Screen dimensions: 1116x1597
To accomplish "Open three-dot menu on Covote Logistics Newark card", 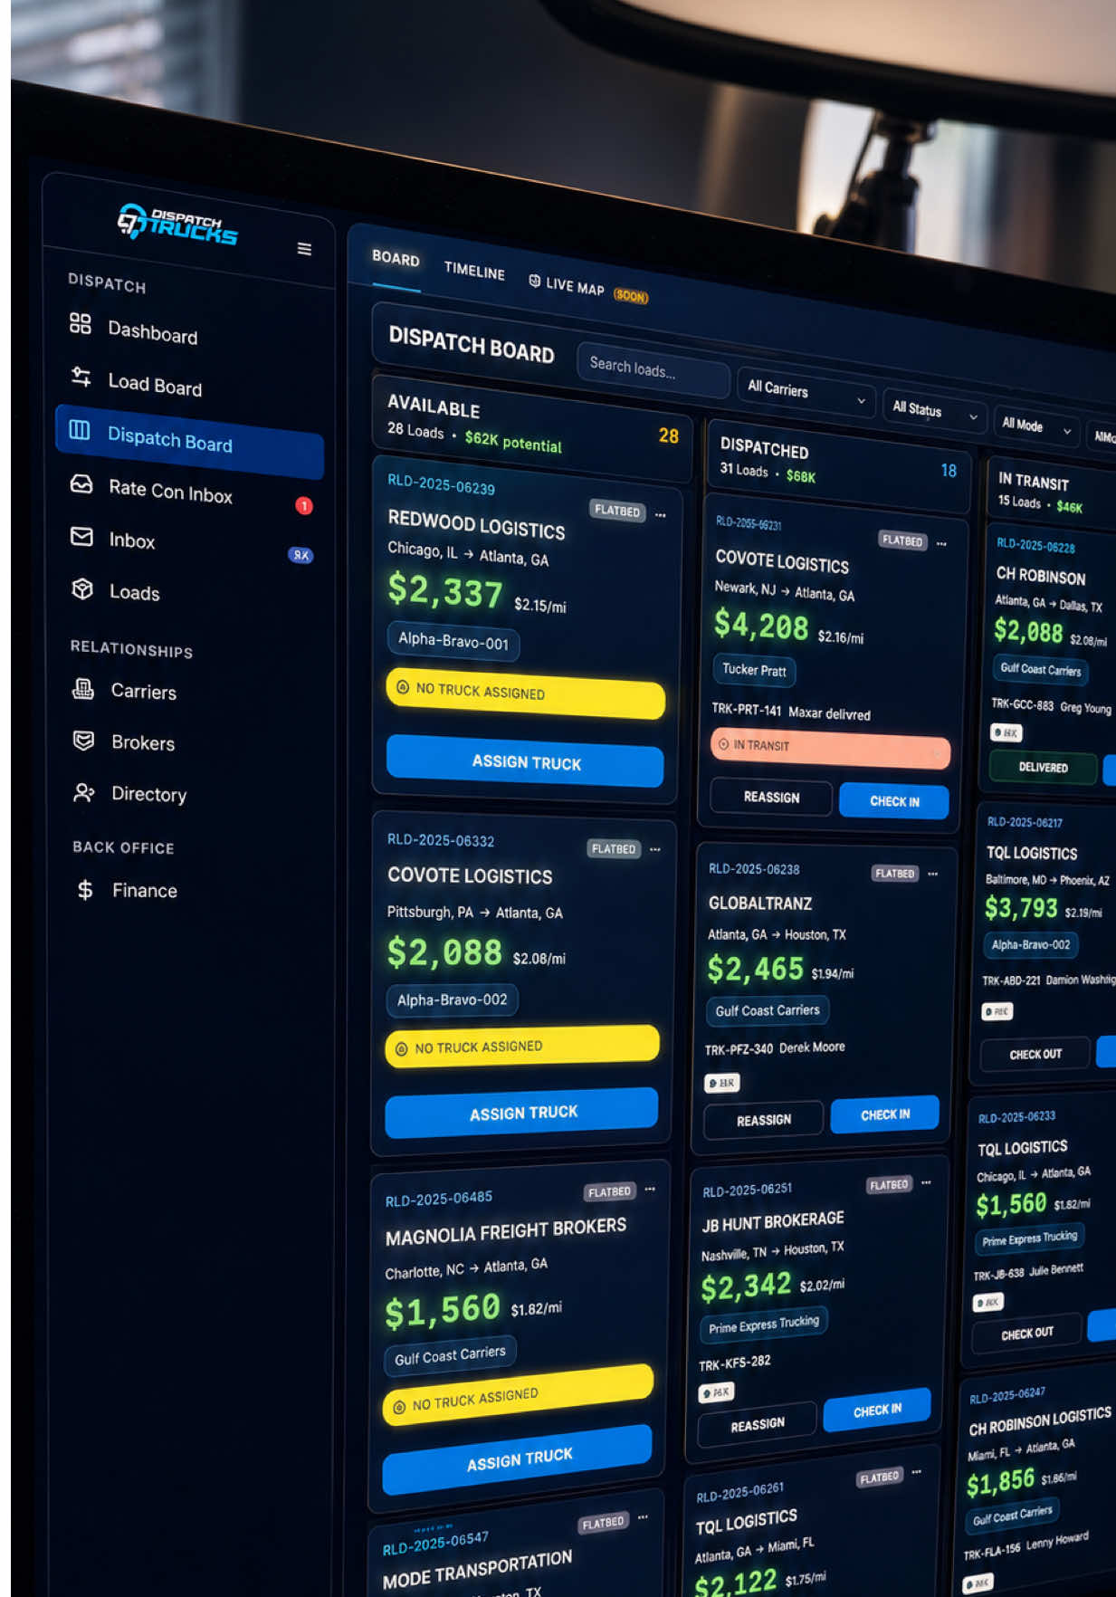I will click(941, 543).
